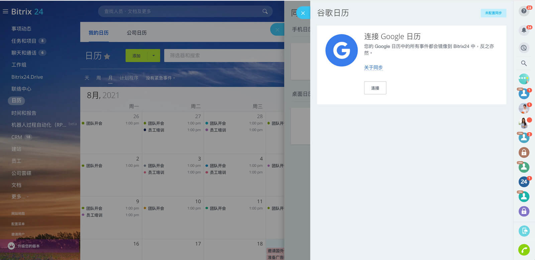The height and width of the screenshot is (260, 535).
Task: Select 计划程序 view
Action: click(x=129, y=78)
